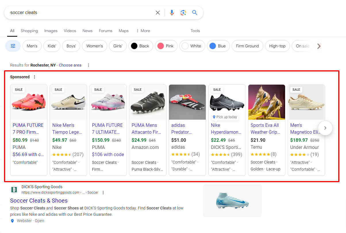The height and width of the screenshot is (233, 346).
Task: Open the Sponsored results info menu
Action: click(x=34, y=77)
